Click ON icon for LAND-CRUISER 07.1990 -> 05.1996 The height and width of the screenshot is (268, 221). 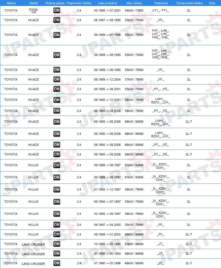[57, 263]
